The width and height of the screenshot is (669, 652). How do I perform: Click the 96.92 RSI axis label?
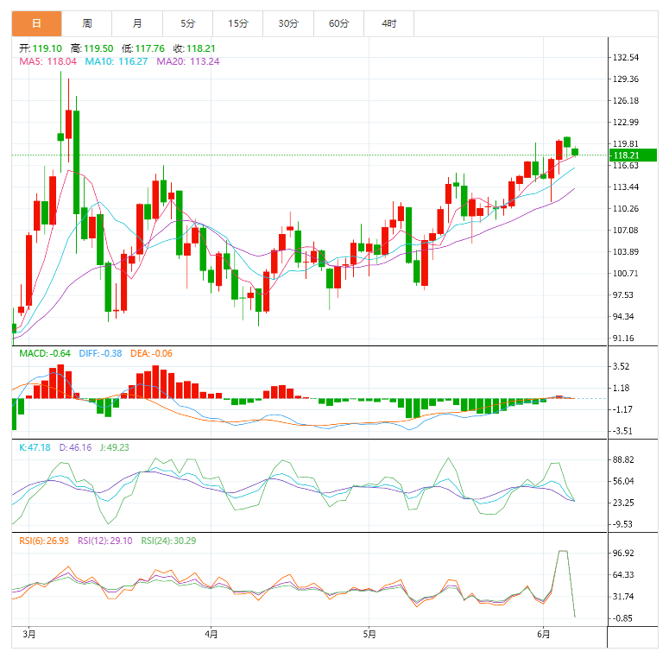[623, 554]
